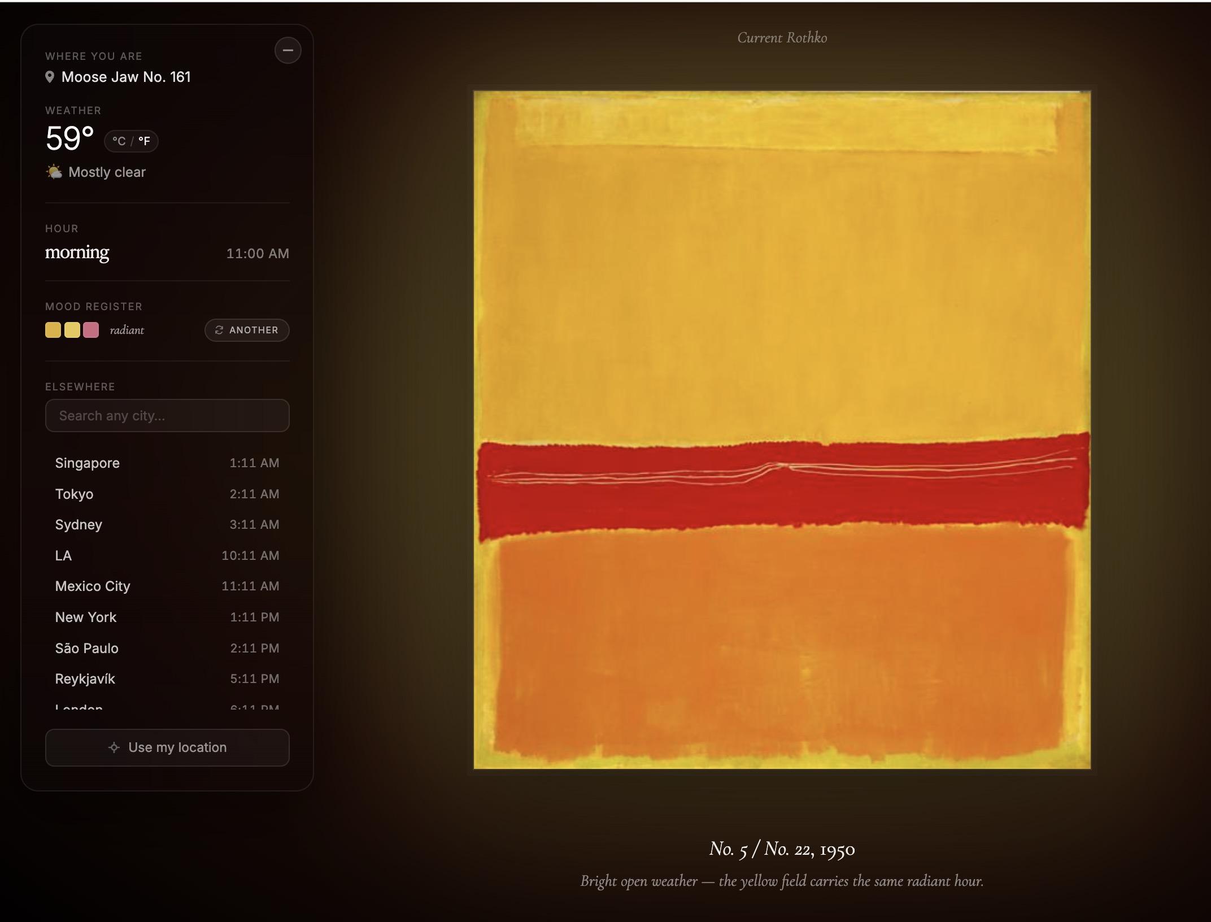Choose LA from the Elsewhere list

pos(167,555)
